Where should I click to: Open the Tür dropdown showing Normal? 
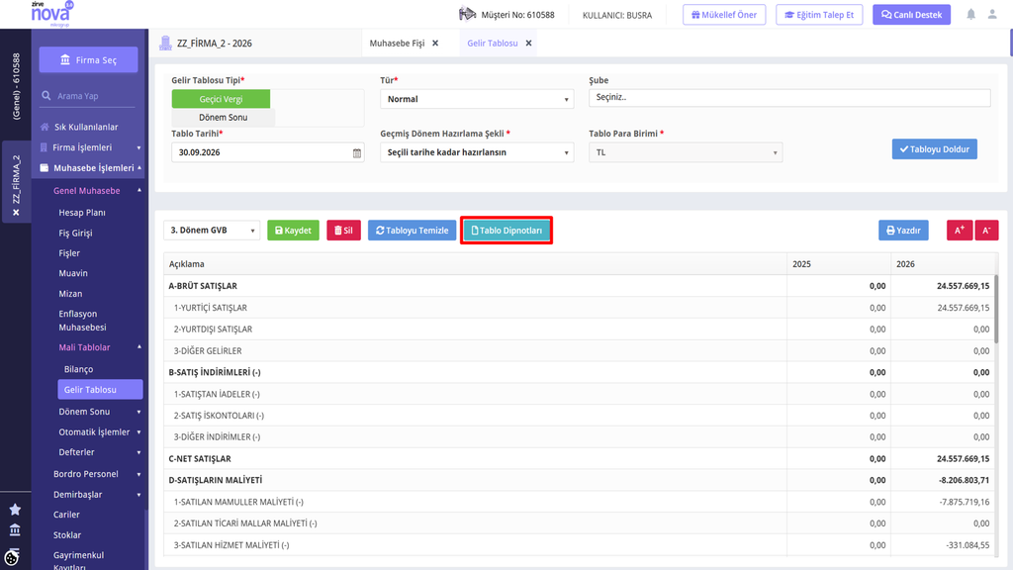click(x=477, y=99)
